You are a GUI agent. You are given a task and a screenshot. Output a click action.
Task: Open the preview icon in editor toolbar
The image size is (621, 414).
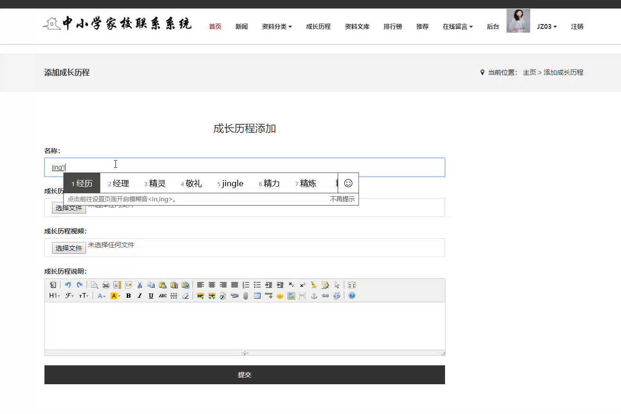[95, 285]
